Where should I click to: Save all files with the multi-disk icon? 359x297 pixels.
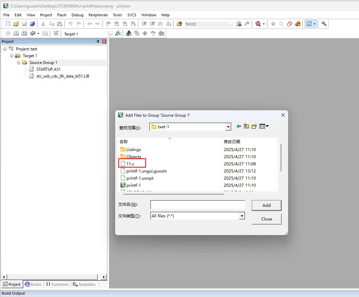point(32,24)
